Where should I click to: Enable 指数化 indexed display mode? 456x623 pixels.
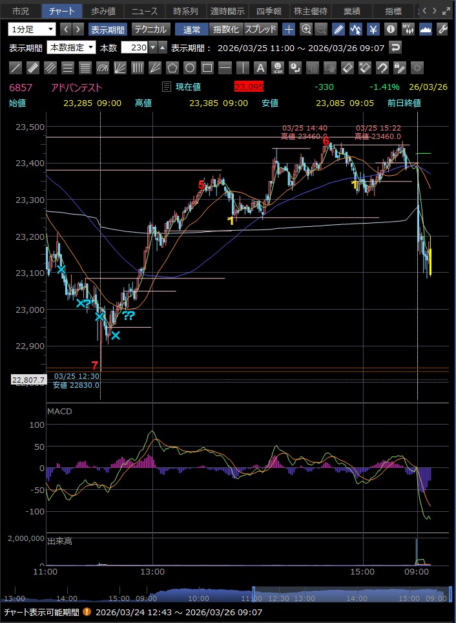[x=225, y=29]
